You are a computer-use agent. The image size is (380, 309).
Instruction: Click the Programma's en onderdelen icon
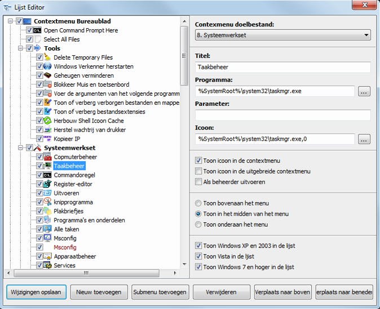tap(47, 220)
